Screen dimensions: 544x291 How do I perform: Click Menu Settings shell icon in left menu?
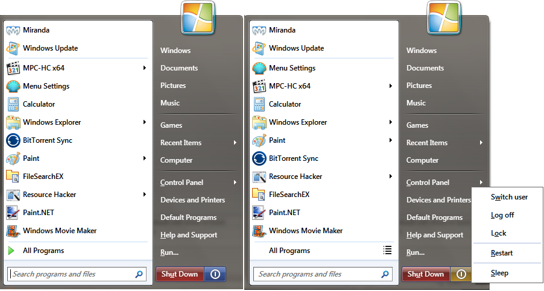point(13,86)
